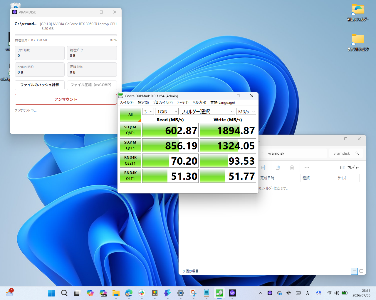The height and width of the screenshot is (300, 376).
Task: Open the breadcrumb ellipsis in Explorer address bar
Action: (x=261, y=153)
